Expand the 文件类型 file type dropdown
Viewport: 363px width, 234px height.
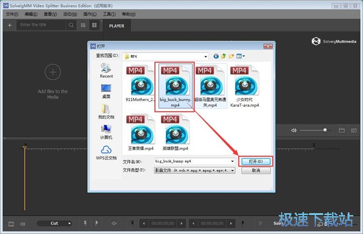point(233,171)
